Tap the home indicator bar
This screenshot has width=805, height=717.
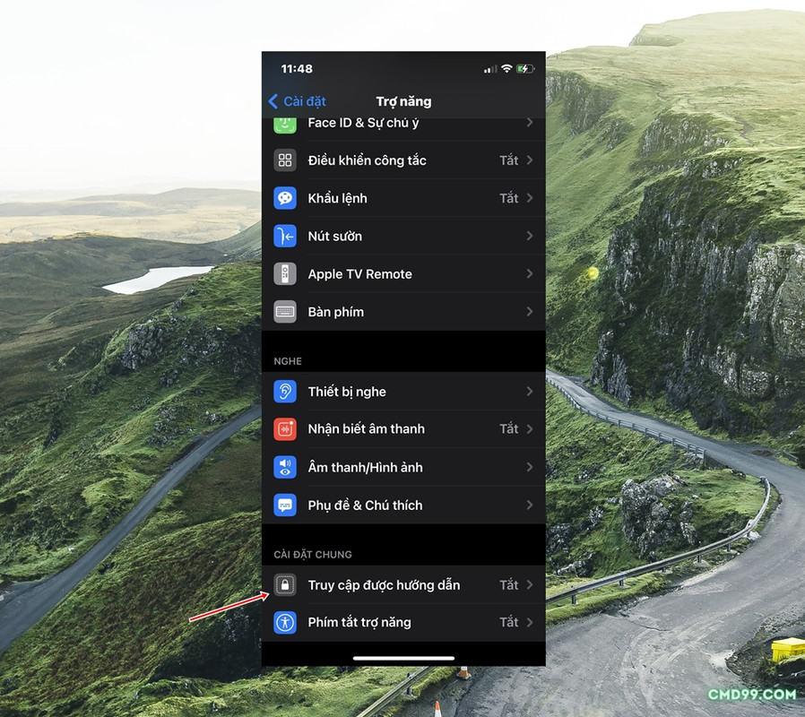pos(403,658)
